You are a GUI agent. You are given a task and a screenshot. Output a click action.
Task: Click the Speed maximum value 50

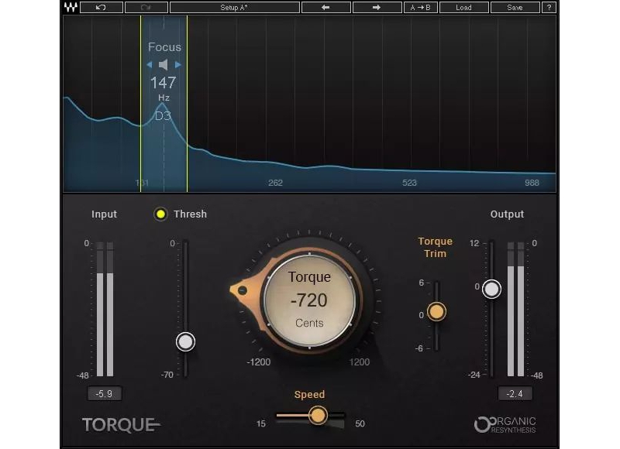tap(360, 423)
